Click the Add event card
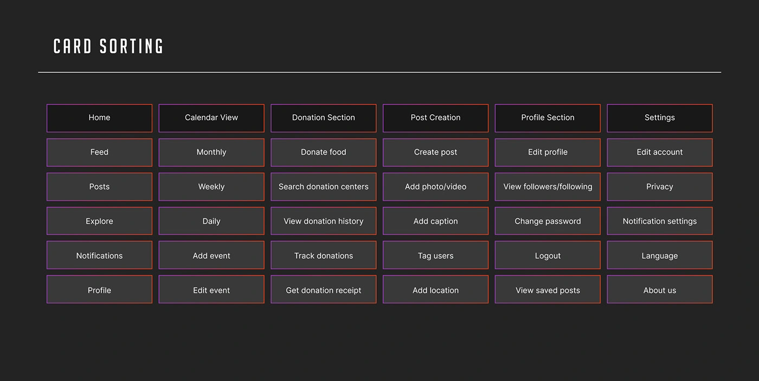The image size is (759, 381). tap(211, 255)
